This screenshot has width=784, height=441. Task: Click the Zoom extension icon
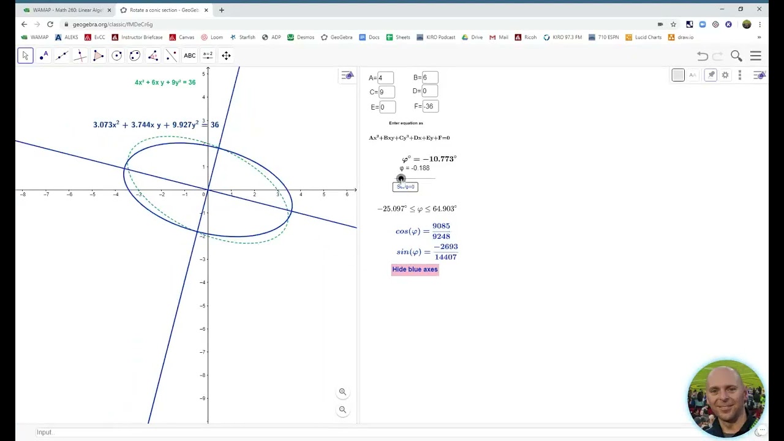(703, 24)
